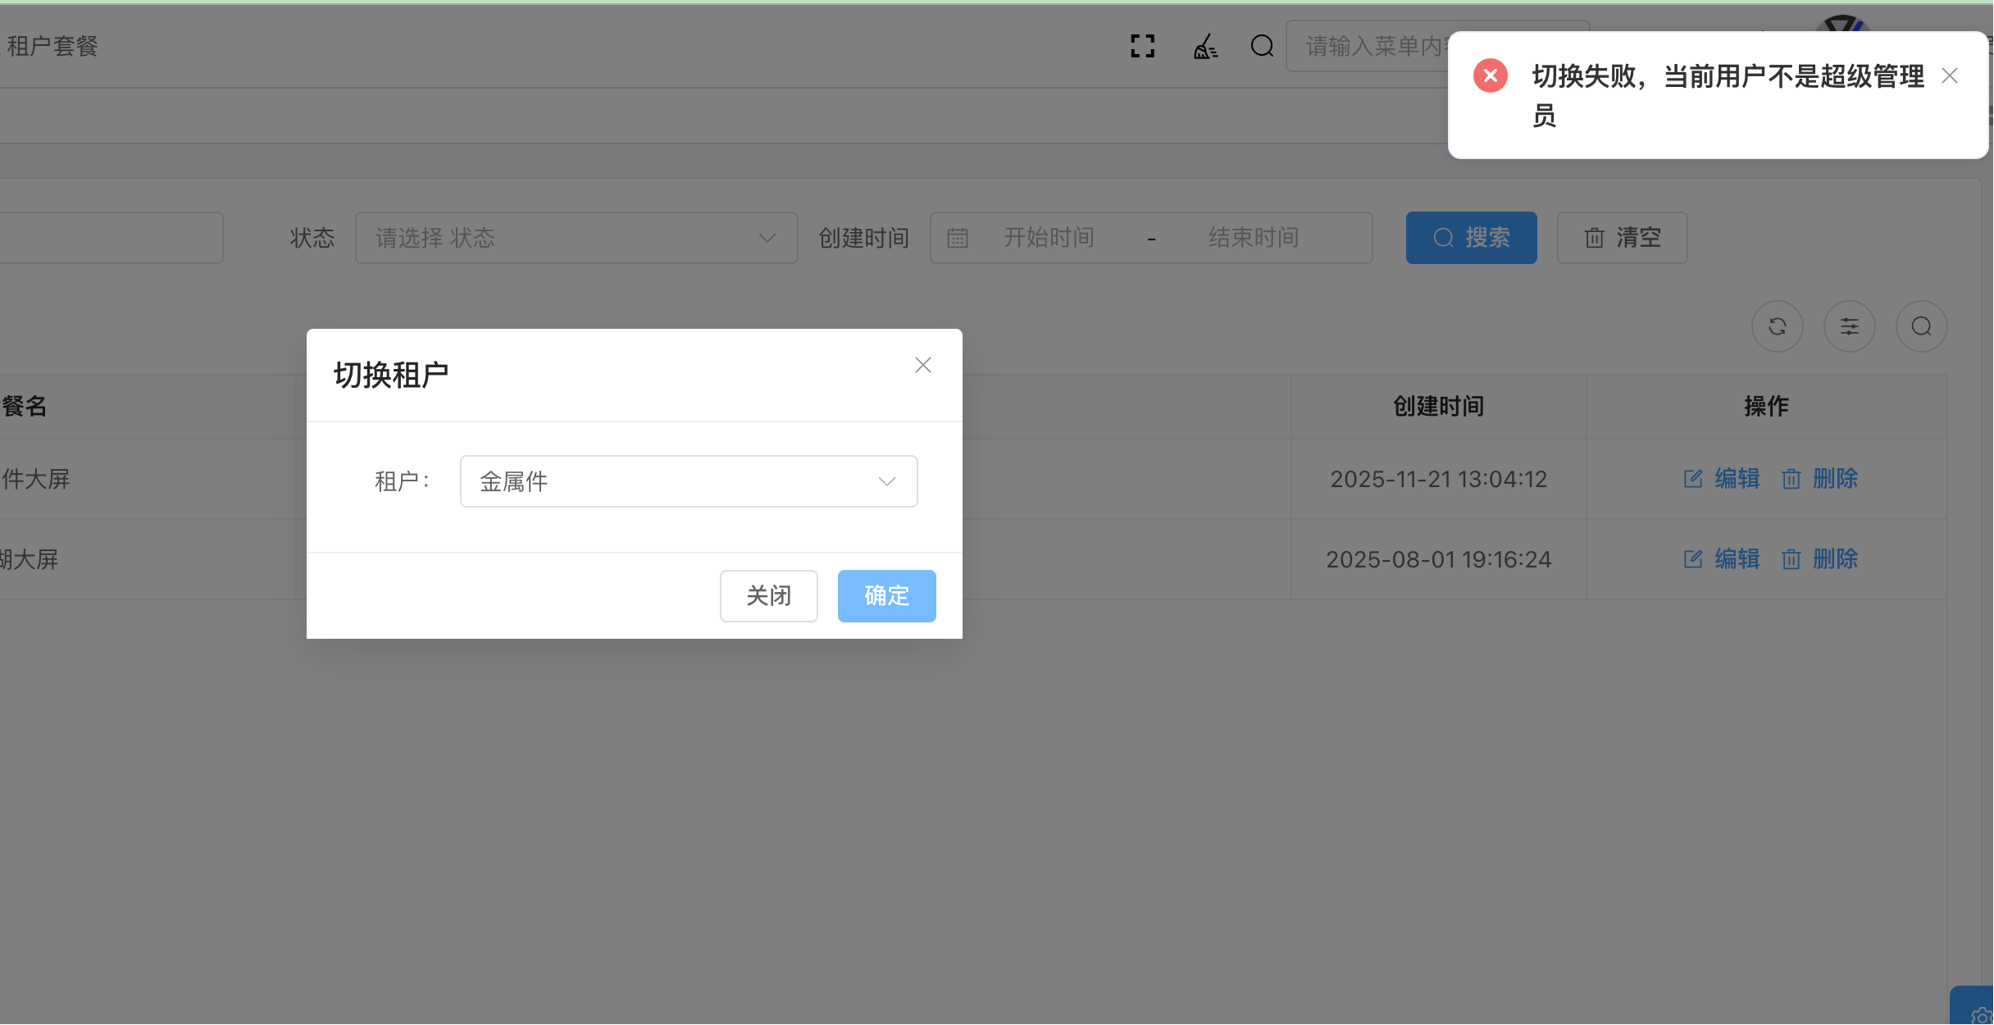Viewport: 1994px width, 1025px height.
Task: Toggle search area with round magnifier icon
Action: click(1921, 327)
